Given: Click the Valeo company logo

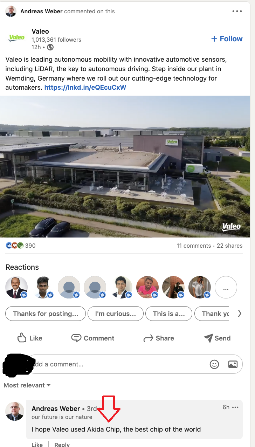Looking at the screenshot, I should pos(16,38).
